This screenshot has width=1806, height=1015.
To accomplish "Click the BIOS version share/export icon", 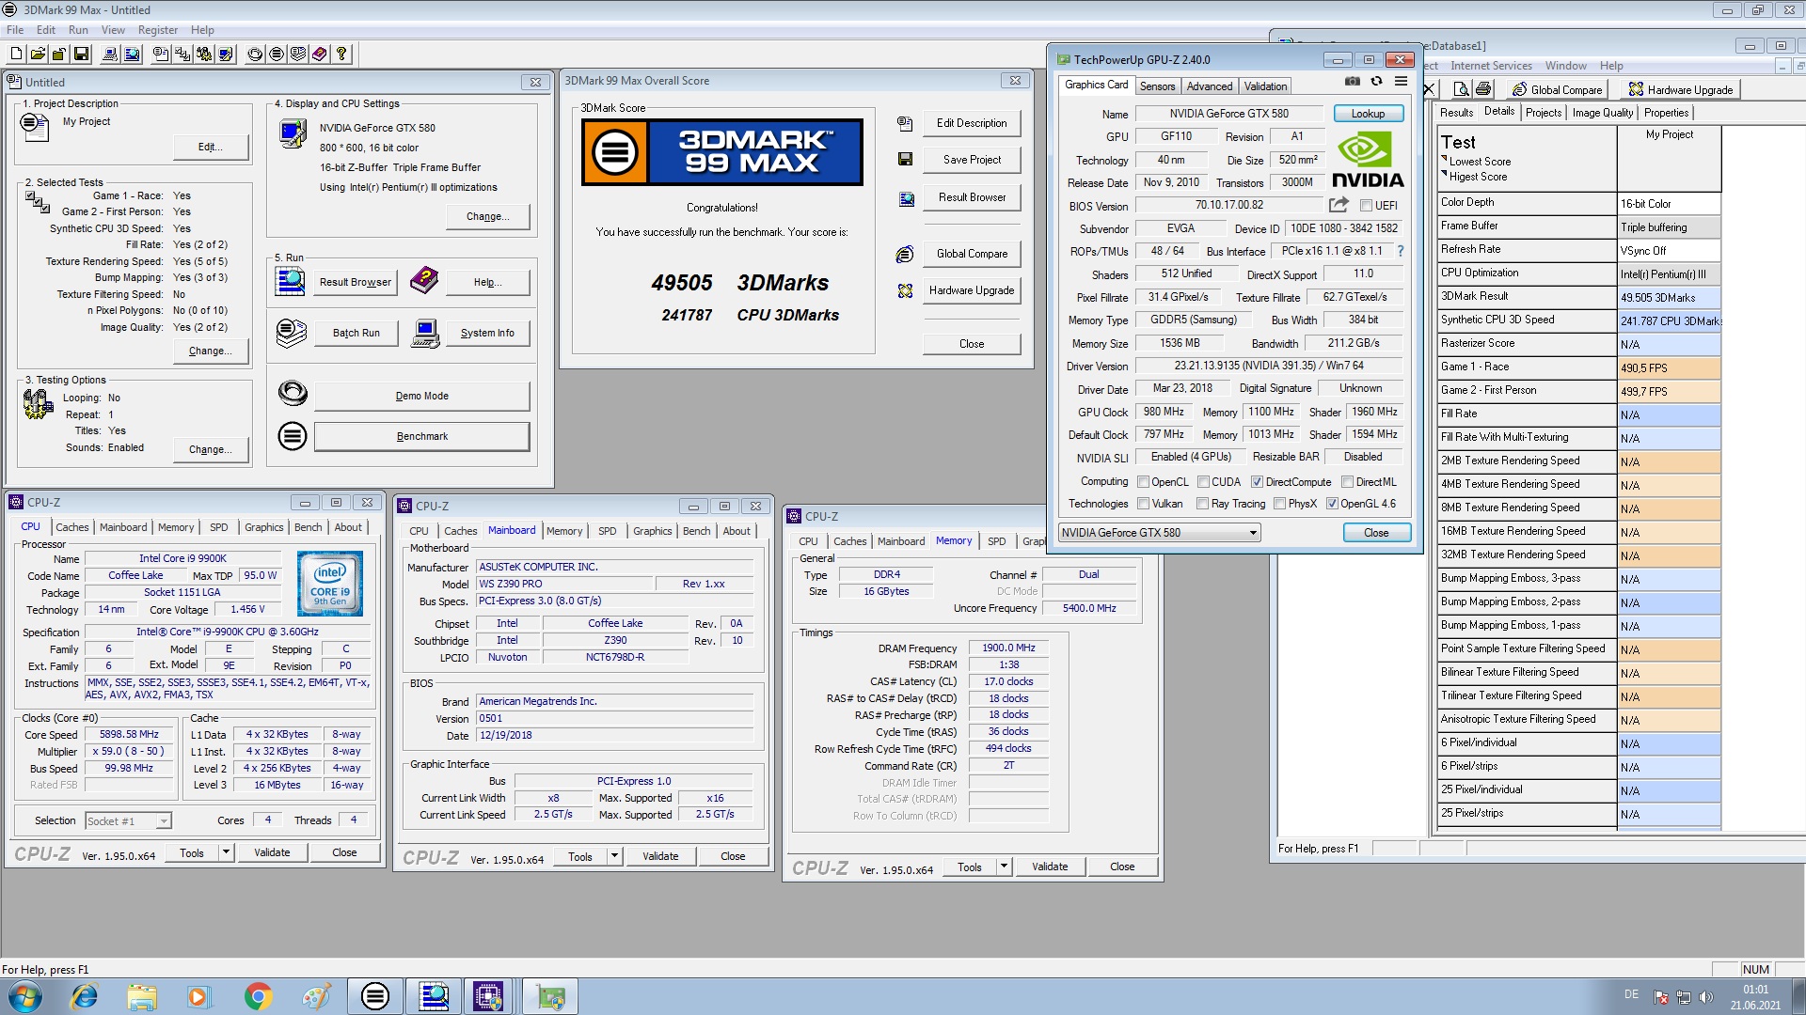I will pyautogui.click(x=1339, y=205).
